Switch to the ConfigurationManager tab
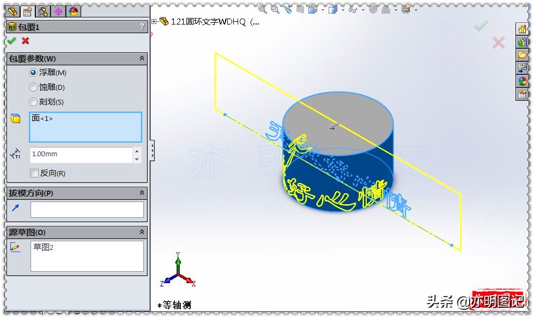 [43, 12]
